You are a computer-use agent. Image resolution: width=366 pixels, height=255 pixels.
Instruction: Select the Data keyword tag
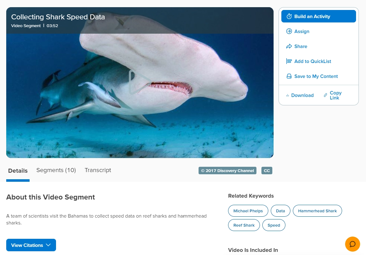click(x=280, y=211)
